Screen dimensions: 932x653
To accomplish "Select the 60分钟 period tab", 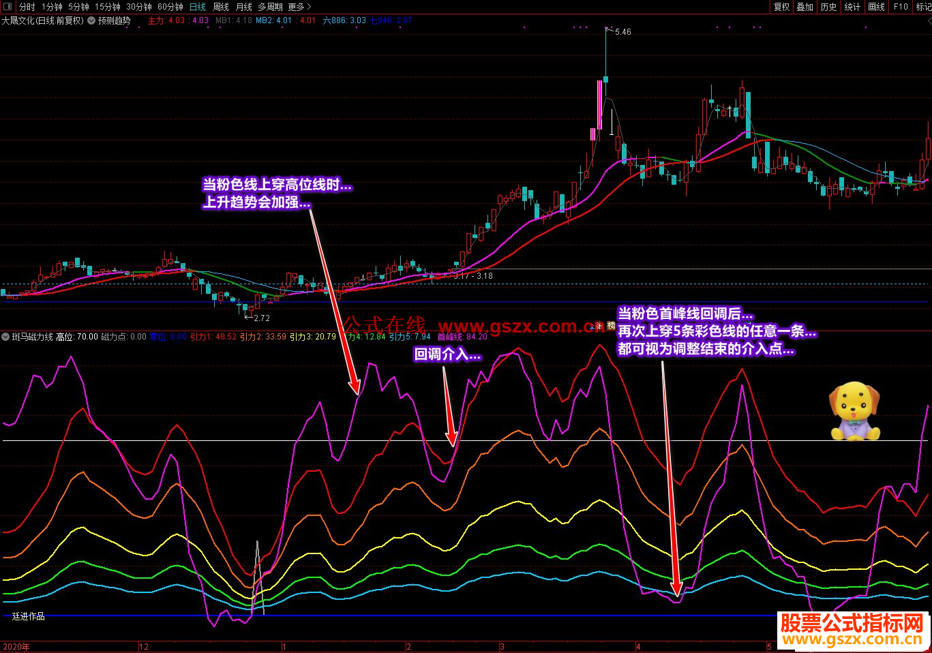I will pyautogui.click(x=170, y=7).
